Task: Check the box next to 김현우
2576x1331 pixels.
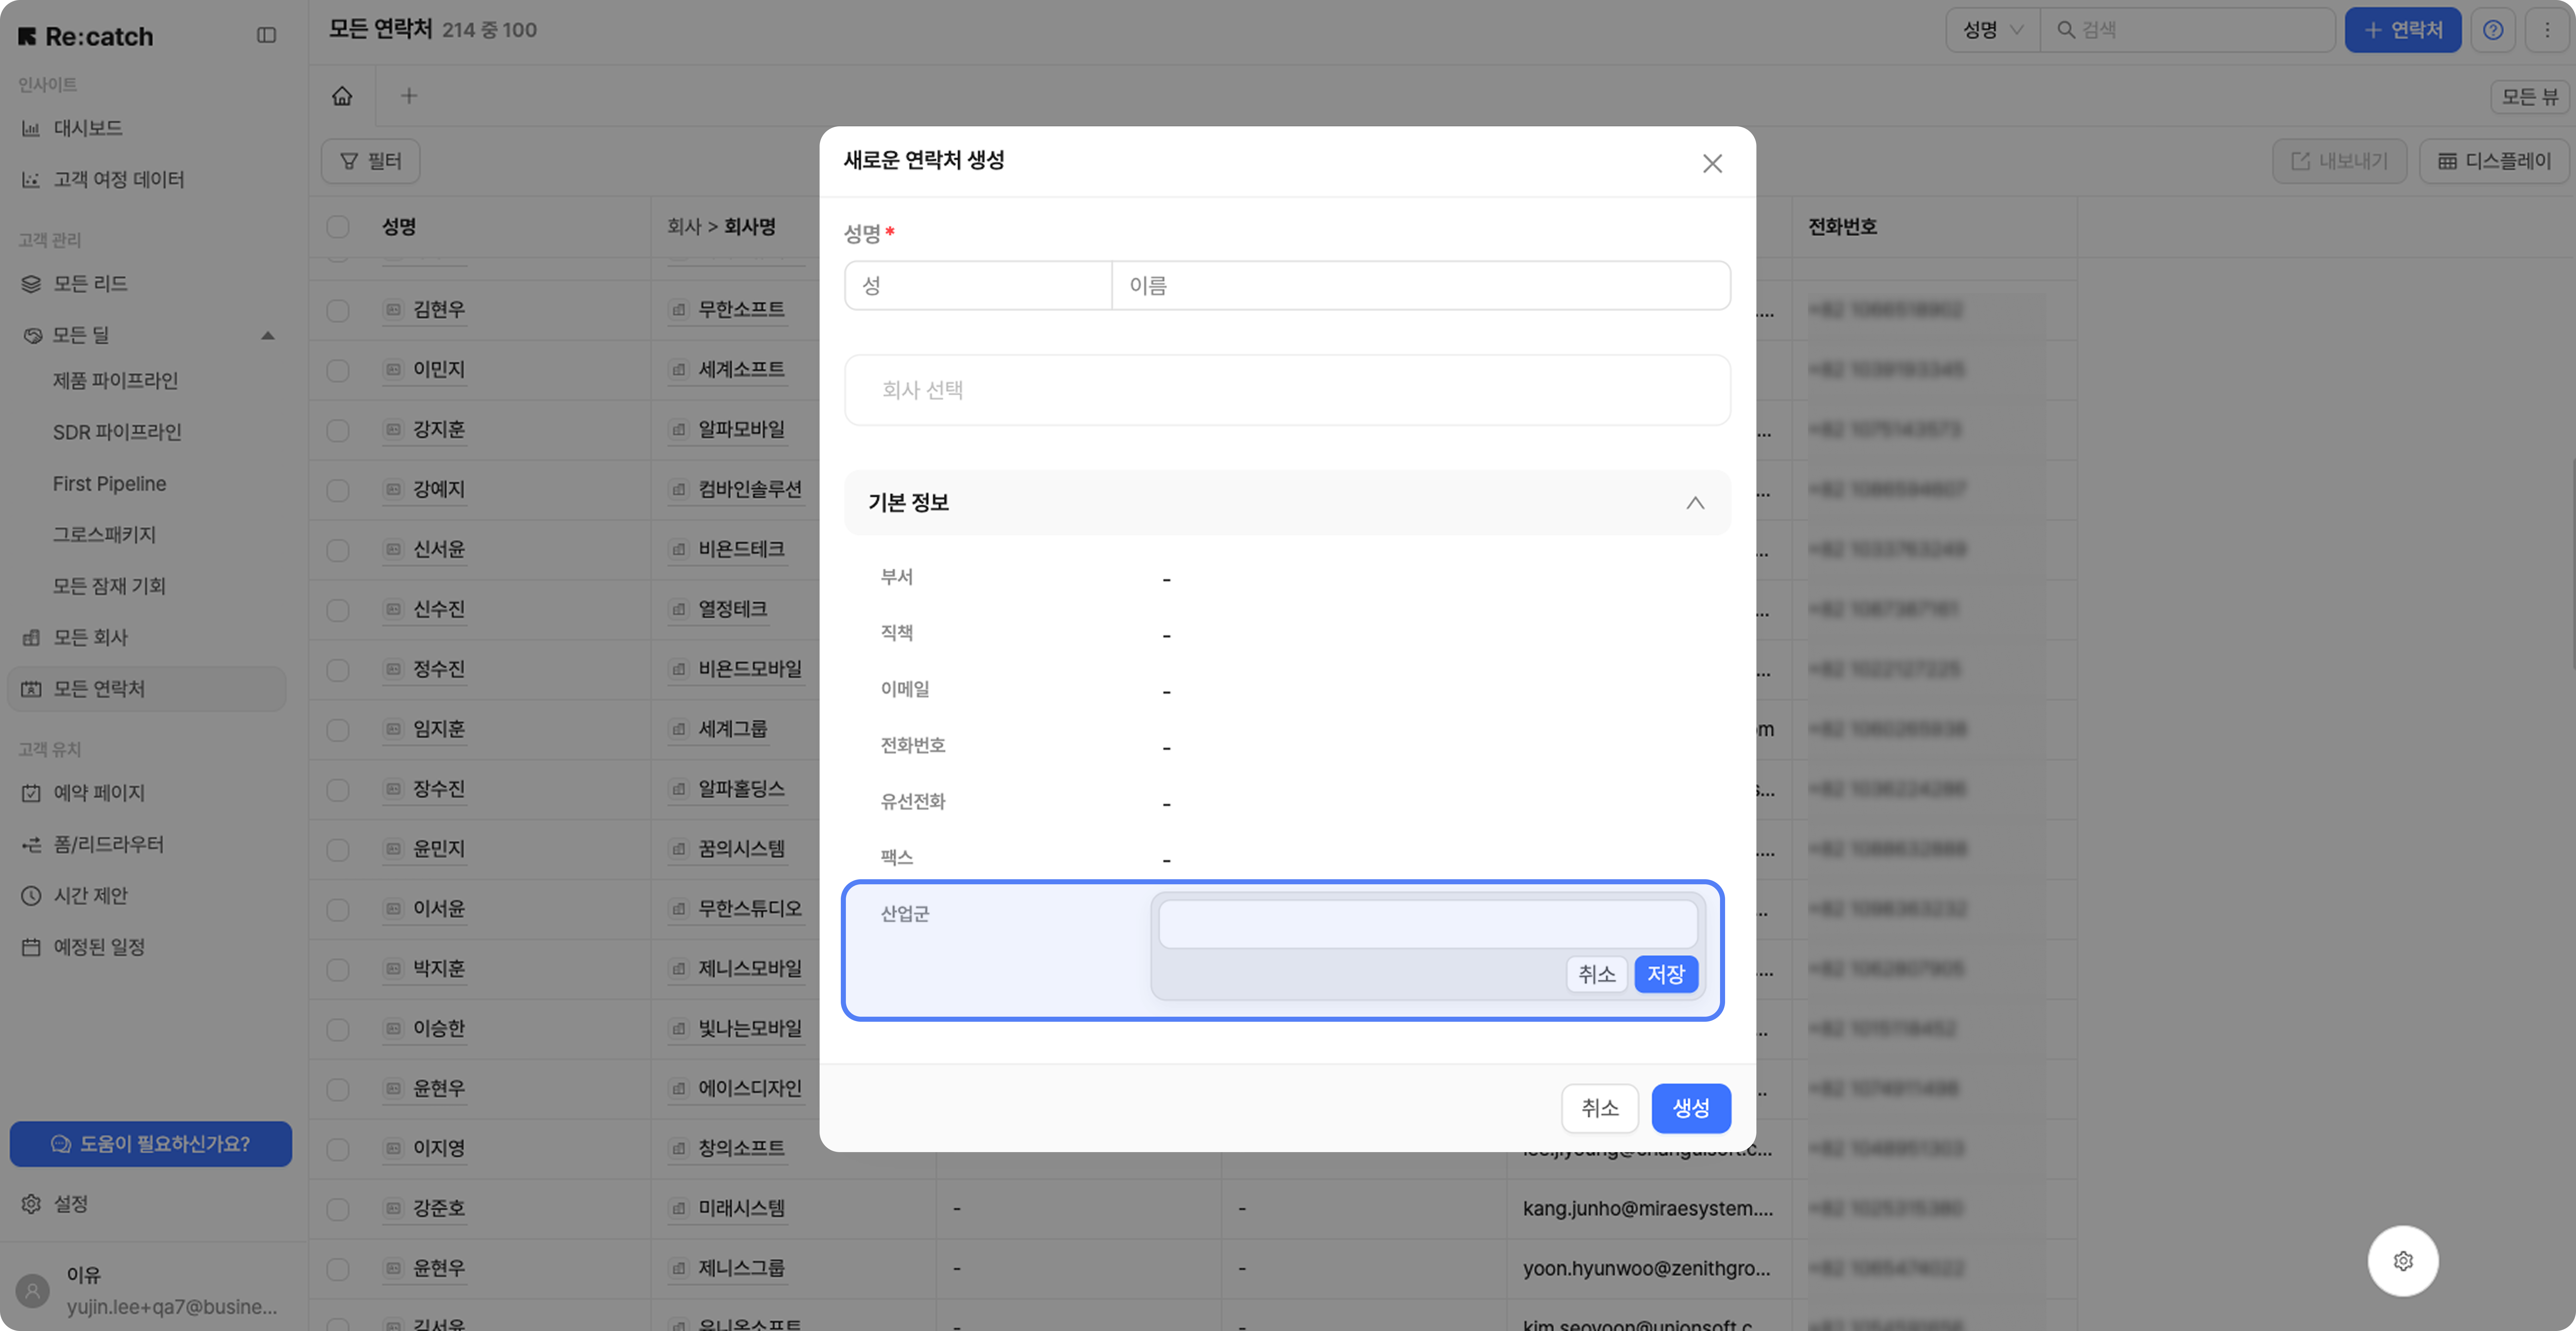Action: [338, 310]
